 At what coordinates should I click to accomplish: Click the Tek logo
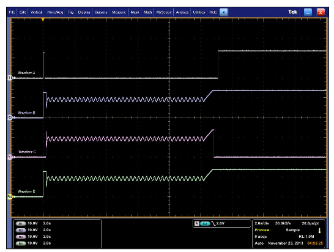pyautogui.click(x=292, y=12)
